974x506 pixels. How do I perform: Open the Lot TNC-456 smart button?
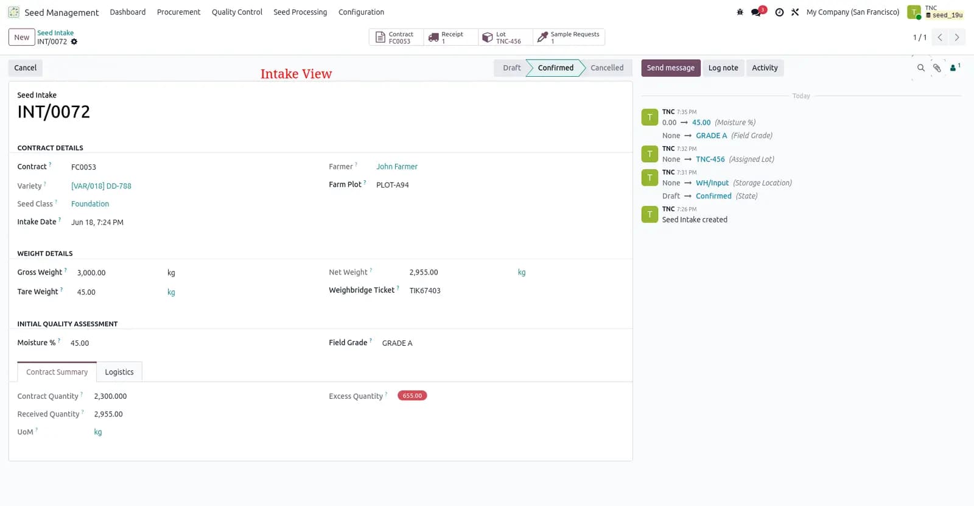pyautogui.click(x=506, y=37)
